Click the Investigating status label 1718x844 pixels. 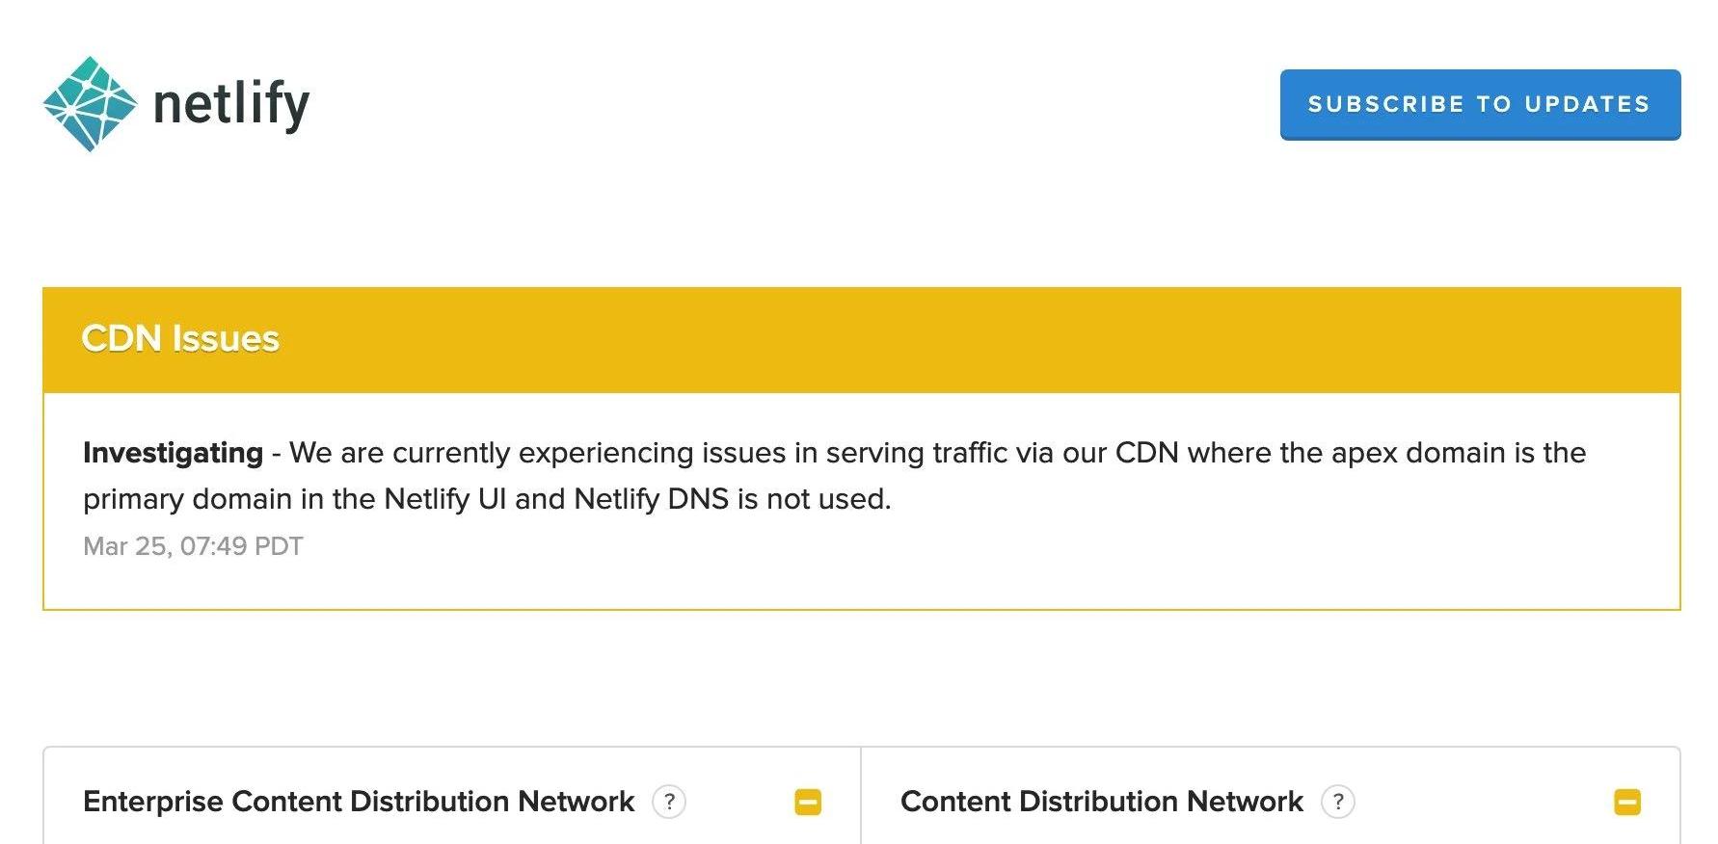(x=173, y=453)
